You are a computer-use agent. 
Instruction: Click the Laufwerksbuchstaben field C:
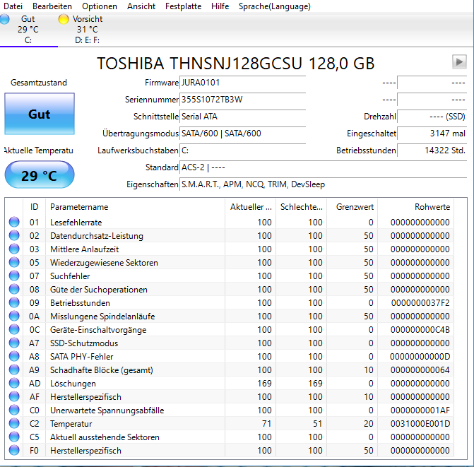click(x=243, y=150)
